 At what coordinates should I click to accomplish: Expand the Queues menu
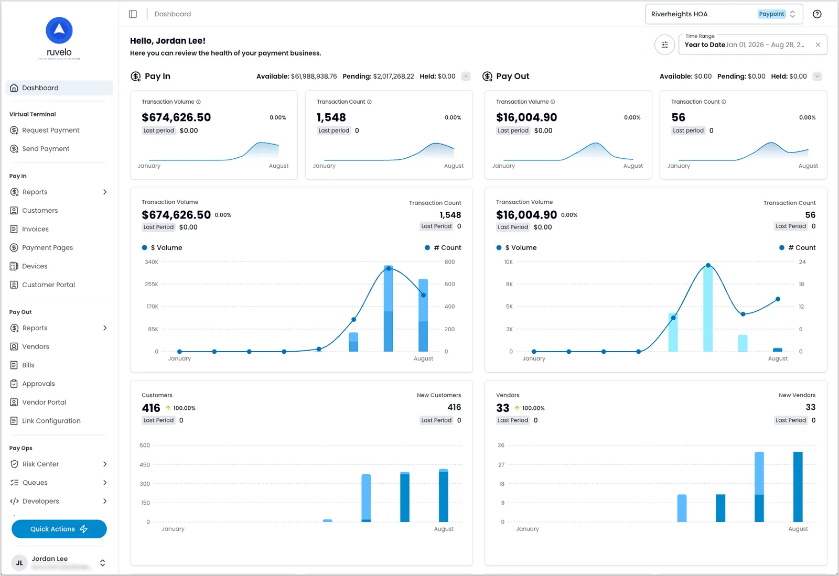(x=105, y=483)
